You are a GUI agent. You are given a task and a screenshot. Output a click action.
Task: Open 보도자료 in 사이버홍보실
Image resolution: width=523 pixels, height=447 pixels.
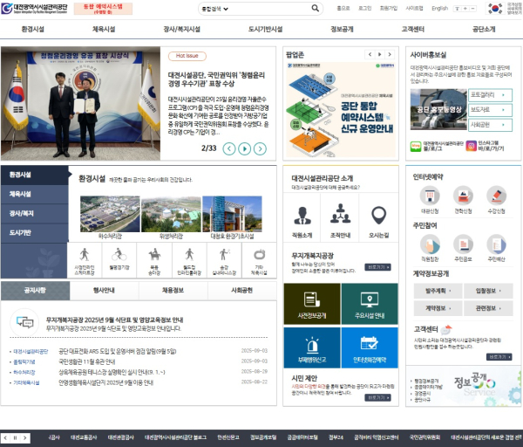(x=490, y=110)
